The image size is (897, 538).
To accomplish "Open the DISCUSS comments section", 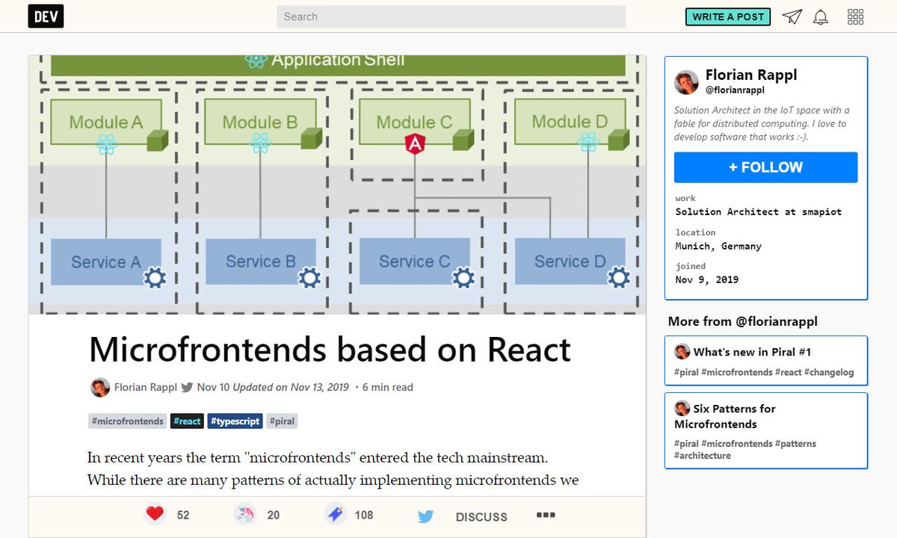I will tap(481, 516).
